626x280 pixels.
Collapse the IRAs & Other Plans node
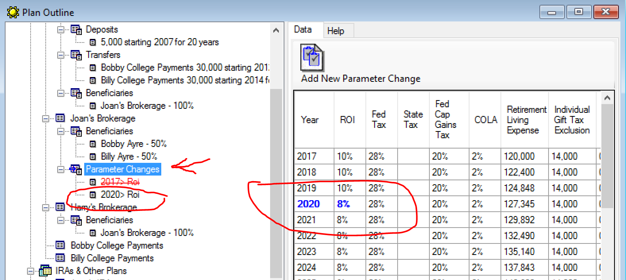tap(31, 271)
